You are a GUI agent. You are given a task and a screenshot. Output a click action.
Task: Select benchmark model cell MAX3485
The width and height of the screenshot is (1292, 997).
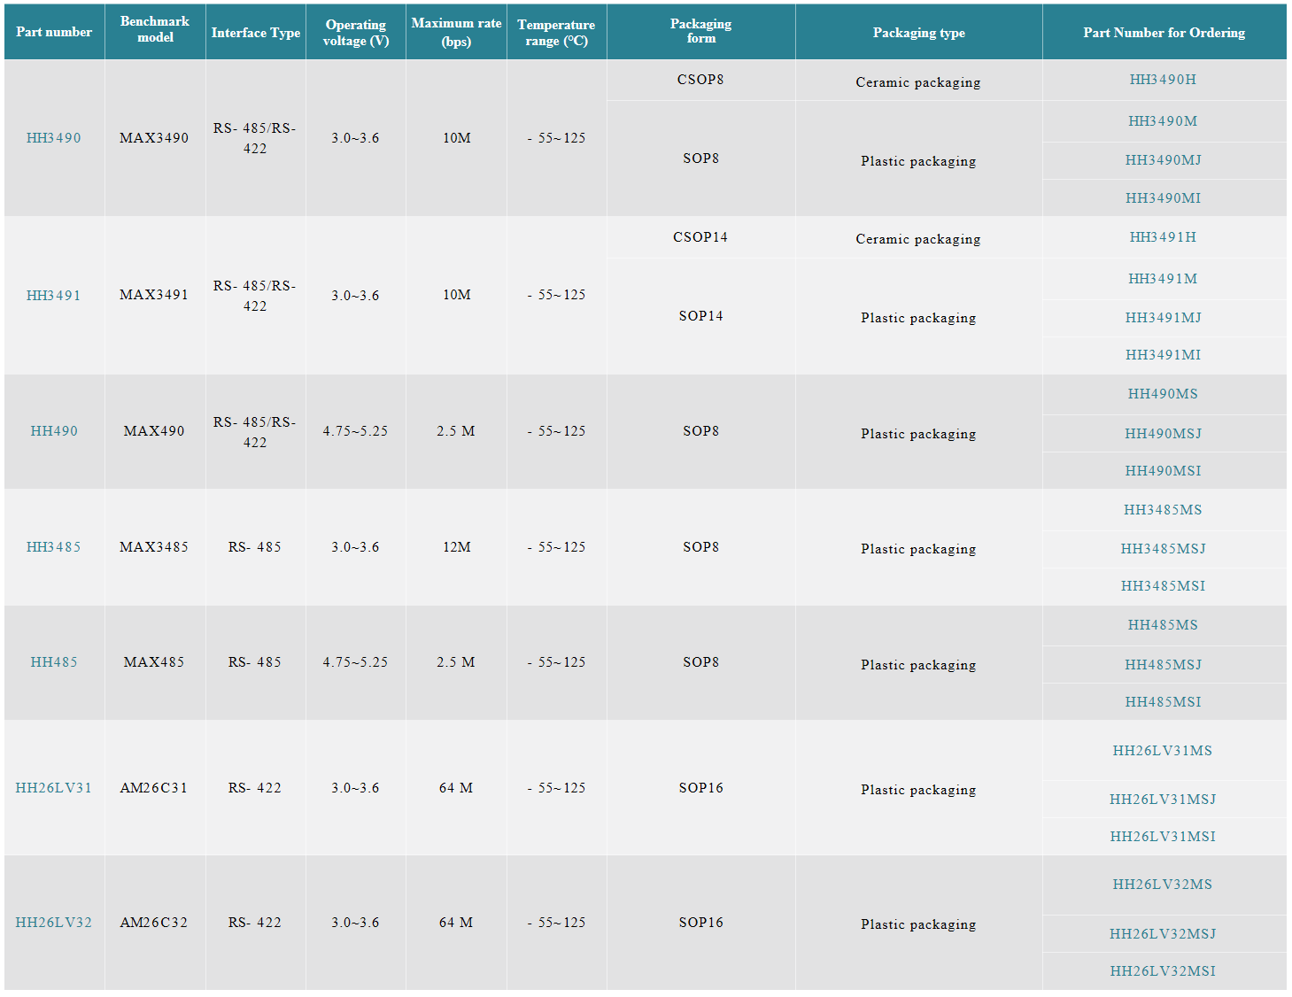154,547
